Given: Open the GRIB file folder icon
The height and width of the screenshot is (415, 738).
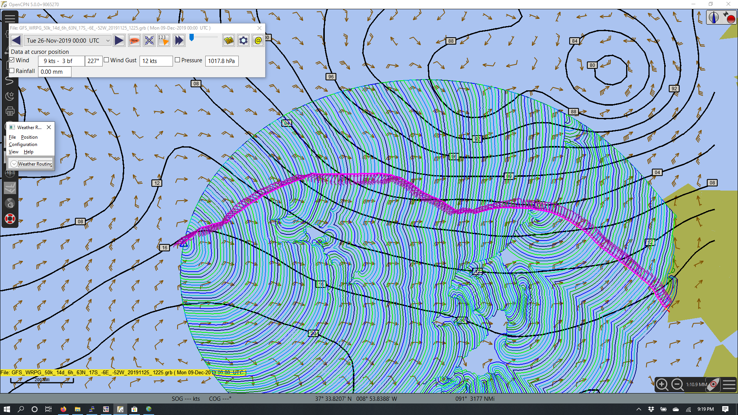Looking at the screenshot, I should pyautogui.click(x=229, y=40).
